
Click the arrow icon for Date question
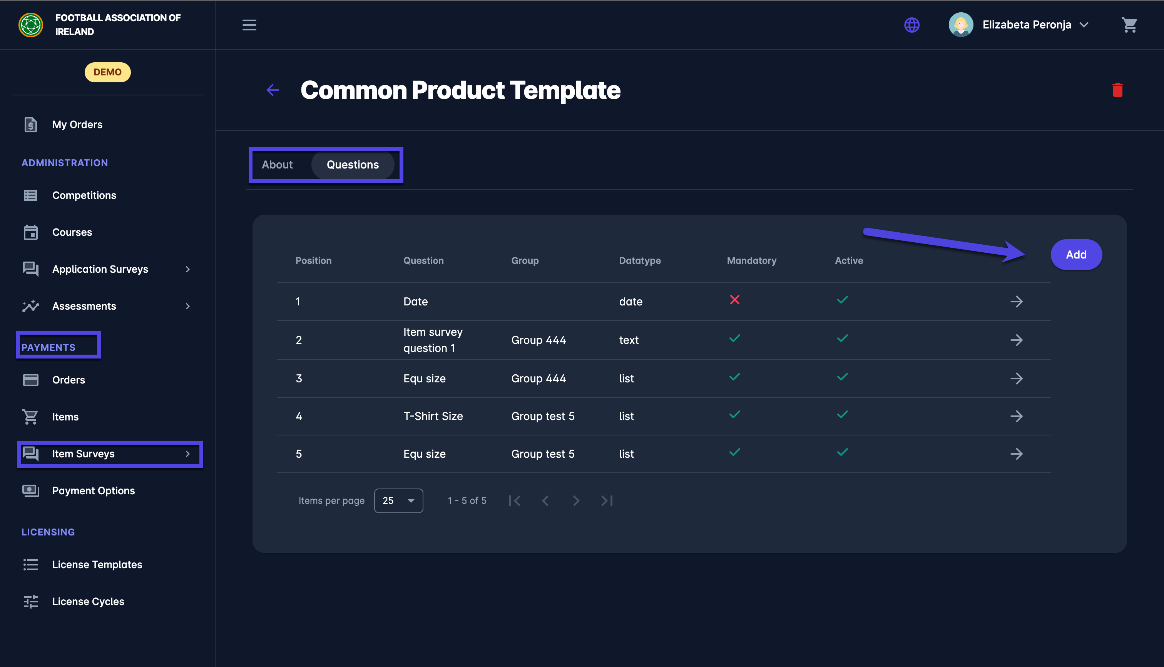[1016, 302]
